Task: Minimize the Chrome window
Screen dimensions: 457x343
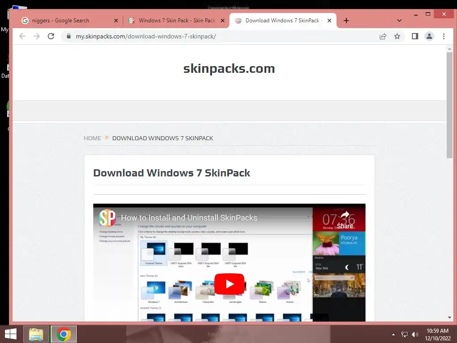Action: [x=416, y=14]
